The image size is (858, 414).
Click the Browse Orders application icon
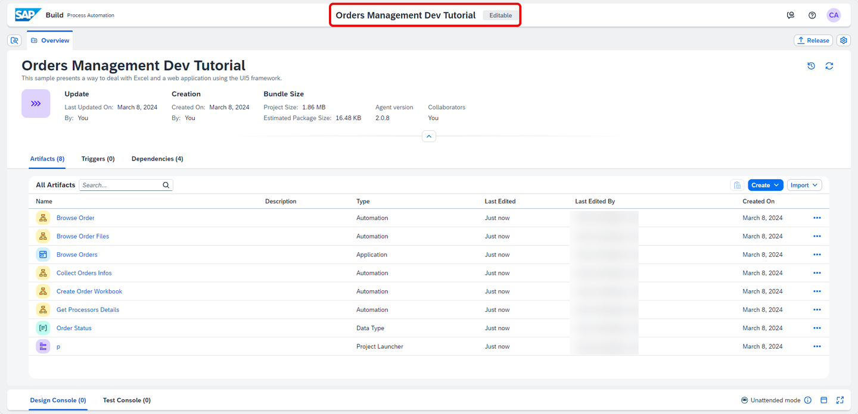coord(43,255)
